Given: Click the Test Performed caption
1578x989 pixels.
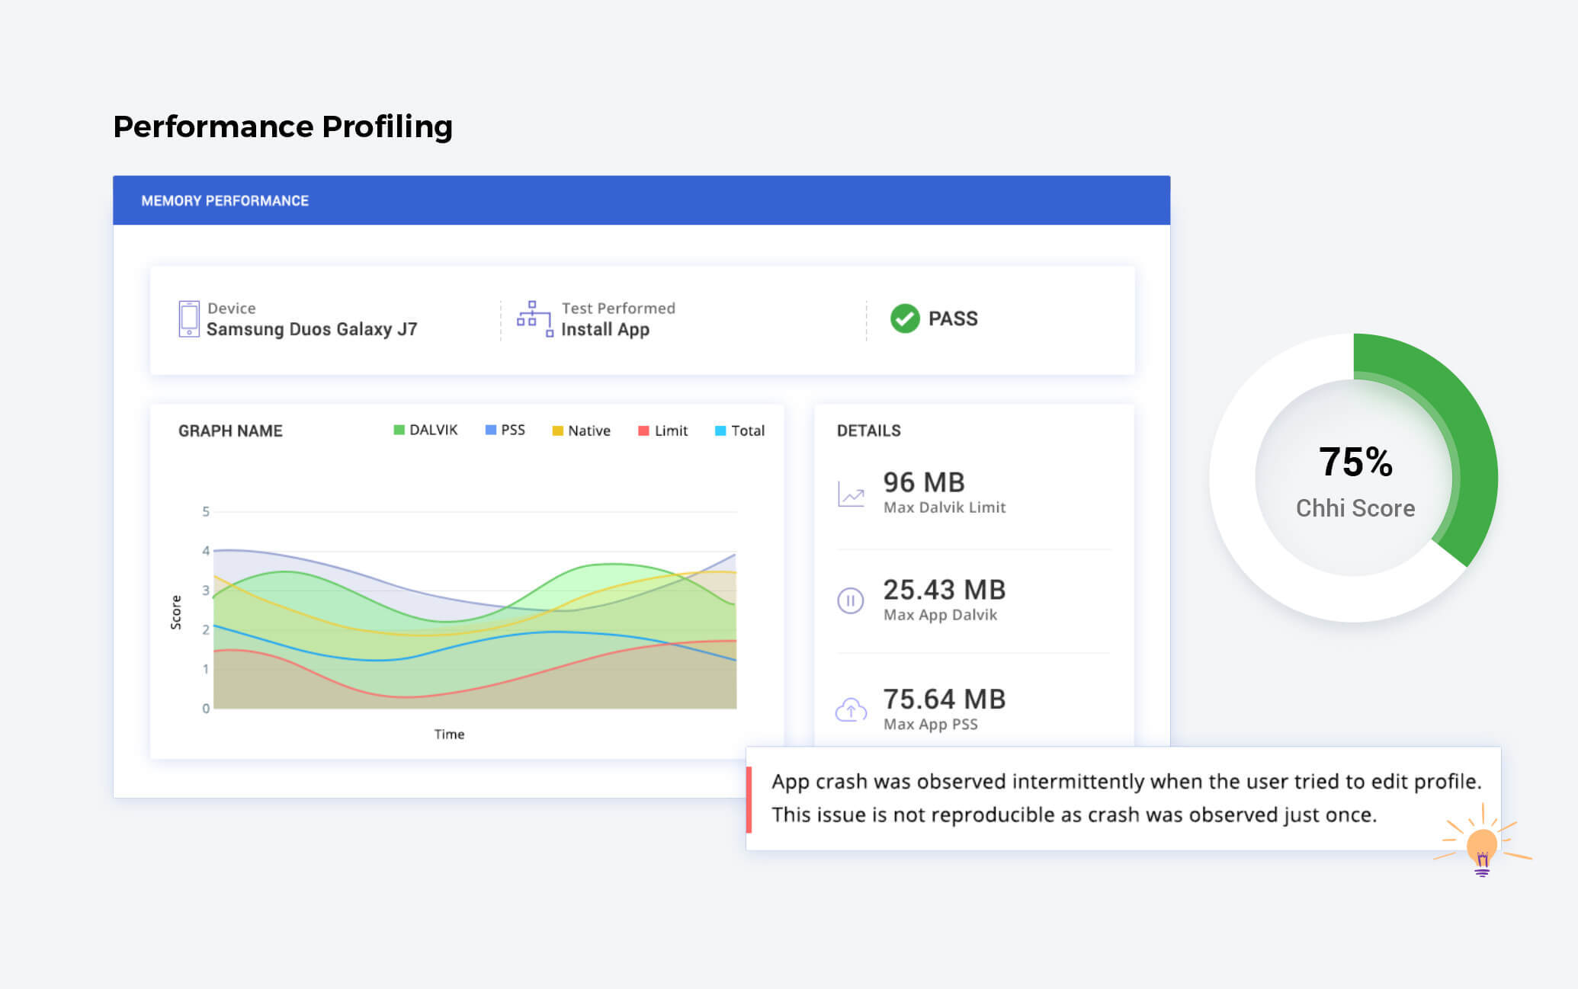Looking at the screenshot, I should point(618,308).
